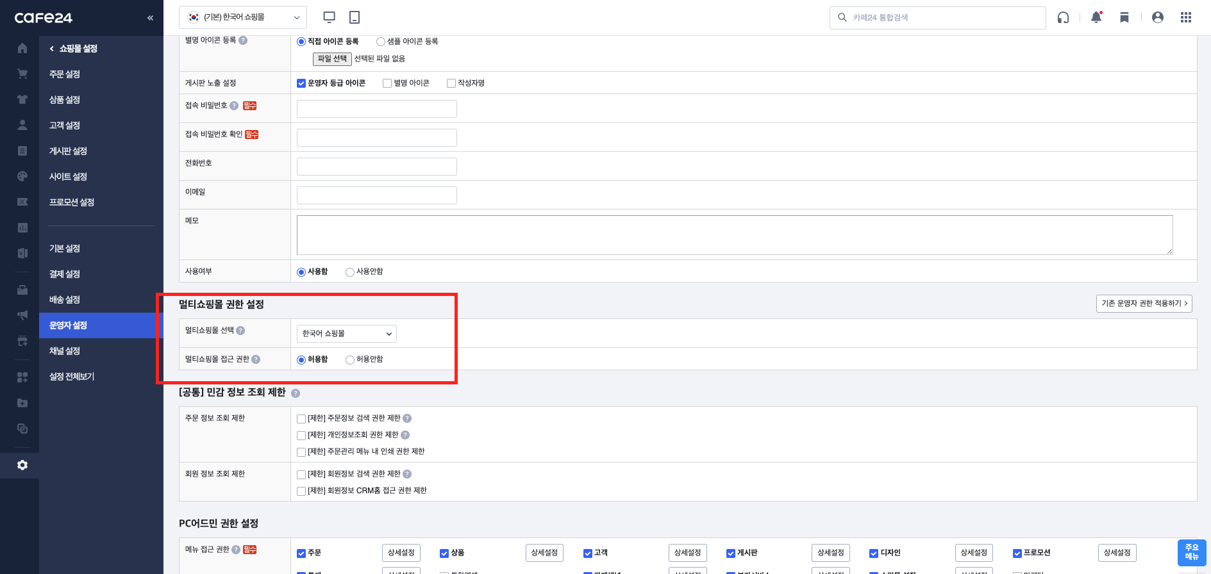Image resolution: width=1211 pixels, height=574 pixels.
Task: Open 채널 설정 menu item
Action: tap(65, 351)
